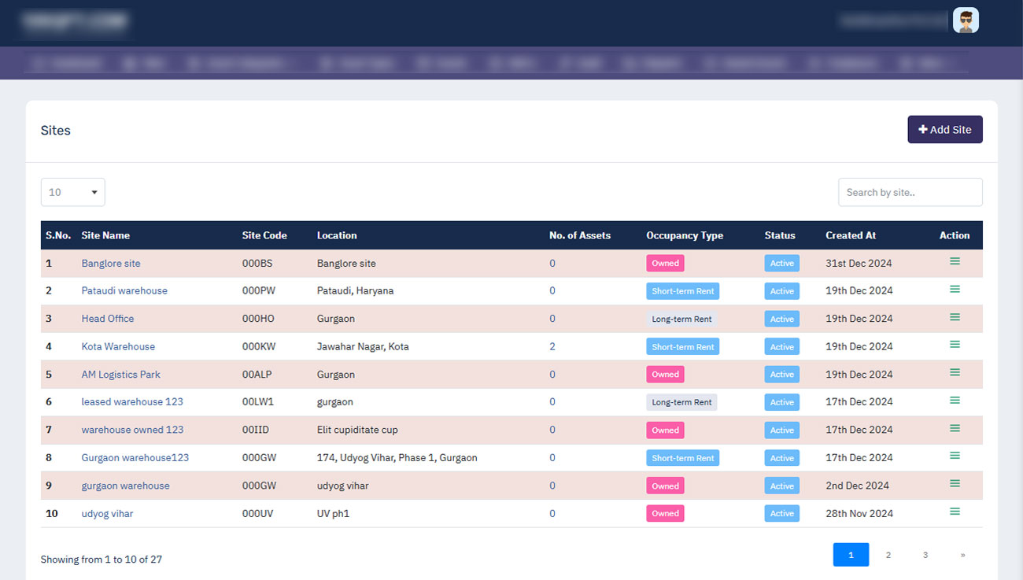This screenshot has width=1023, height=580.
Task: Open action menu for Banglore site row
Action: pos(955,261)
